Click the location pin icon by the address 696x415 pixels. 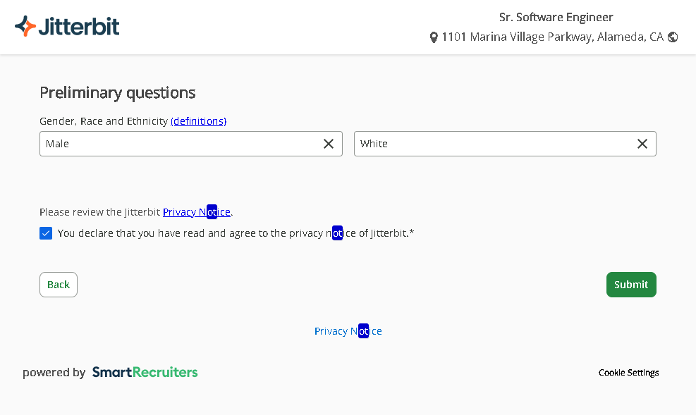[434, 37]
